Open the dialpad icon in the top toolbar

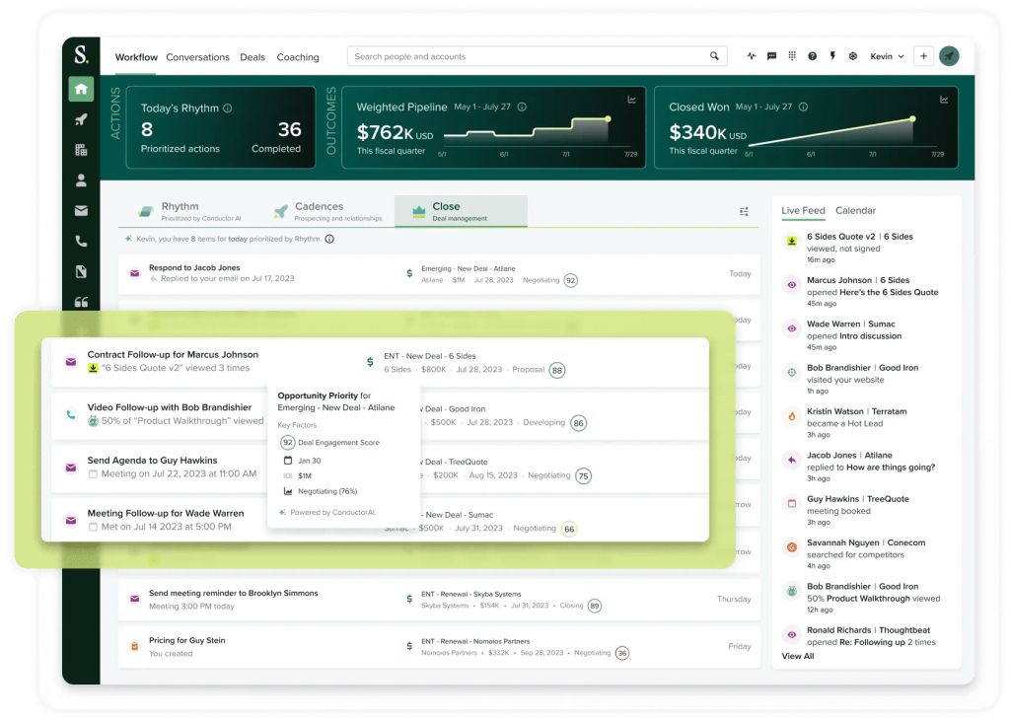click(x=791, y=56)
